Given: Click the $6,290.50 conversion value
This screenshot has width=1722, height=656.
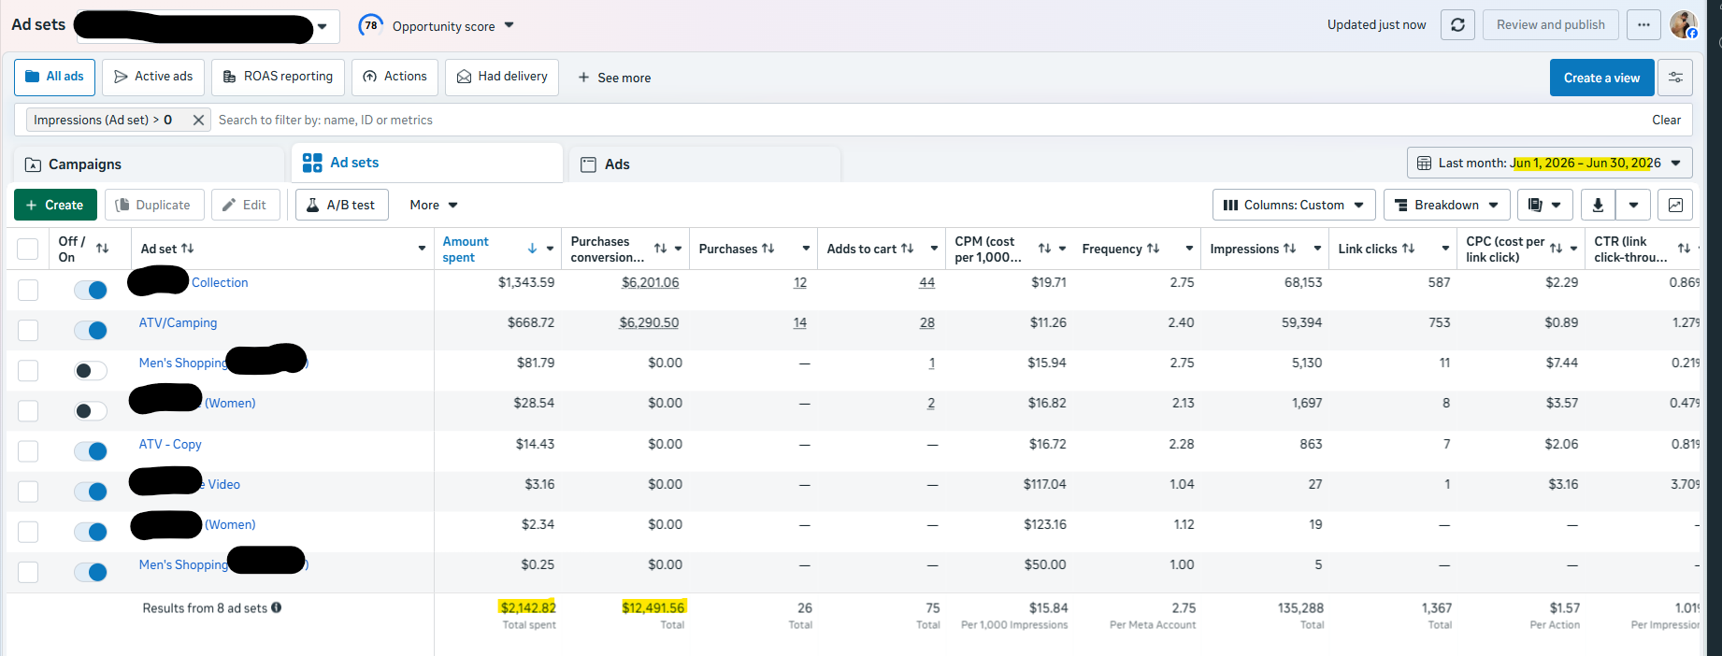Looking at the screenshot, I should [649, 322].
